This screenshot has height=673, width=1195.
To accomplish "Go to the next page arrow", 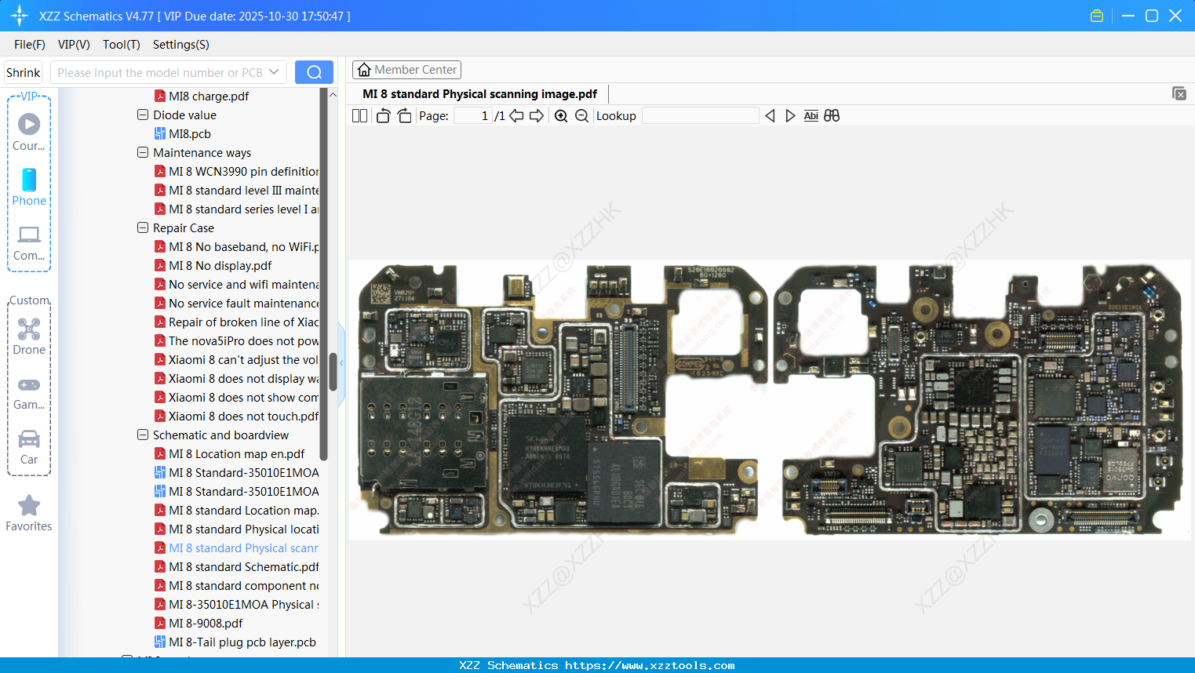I will point(536,115).
